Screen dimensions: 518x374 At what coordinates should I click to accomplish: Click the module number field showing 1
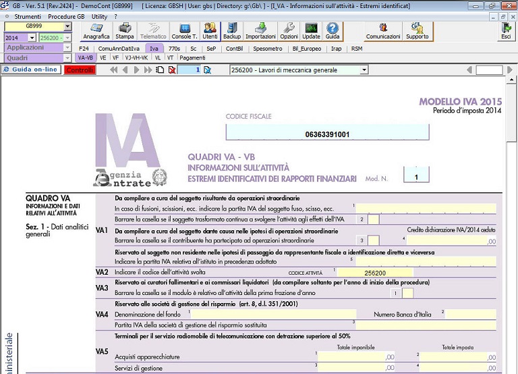(190, 70)
